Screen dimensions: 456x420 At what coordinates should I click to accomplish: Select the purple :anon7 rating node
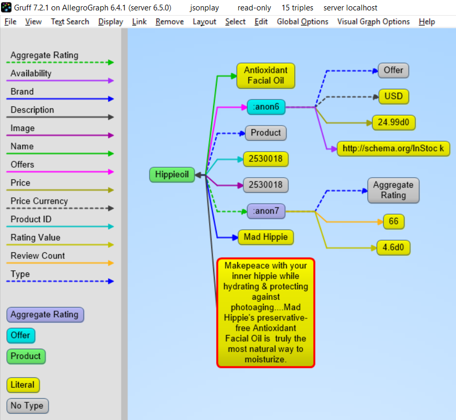click(266, 211)
